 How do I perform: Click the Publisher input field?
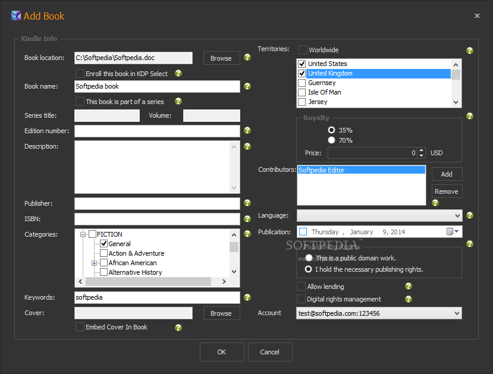coord(157,203)
